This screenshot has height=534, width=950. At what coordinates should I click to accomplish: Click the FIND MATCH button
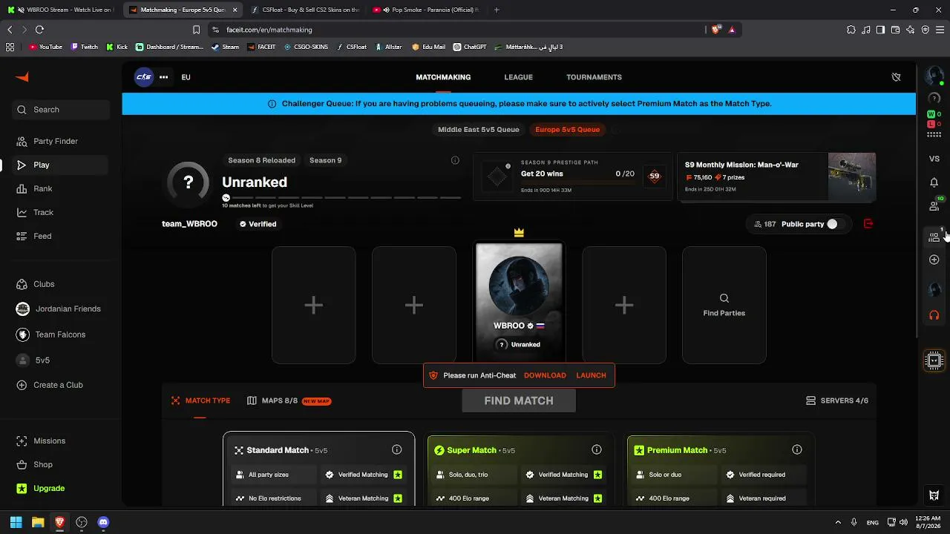pos(519,400)
